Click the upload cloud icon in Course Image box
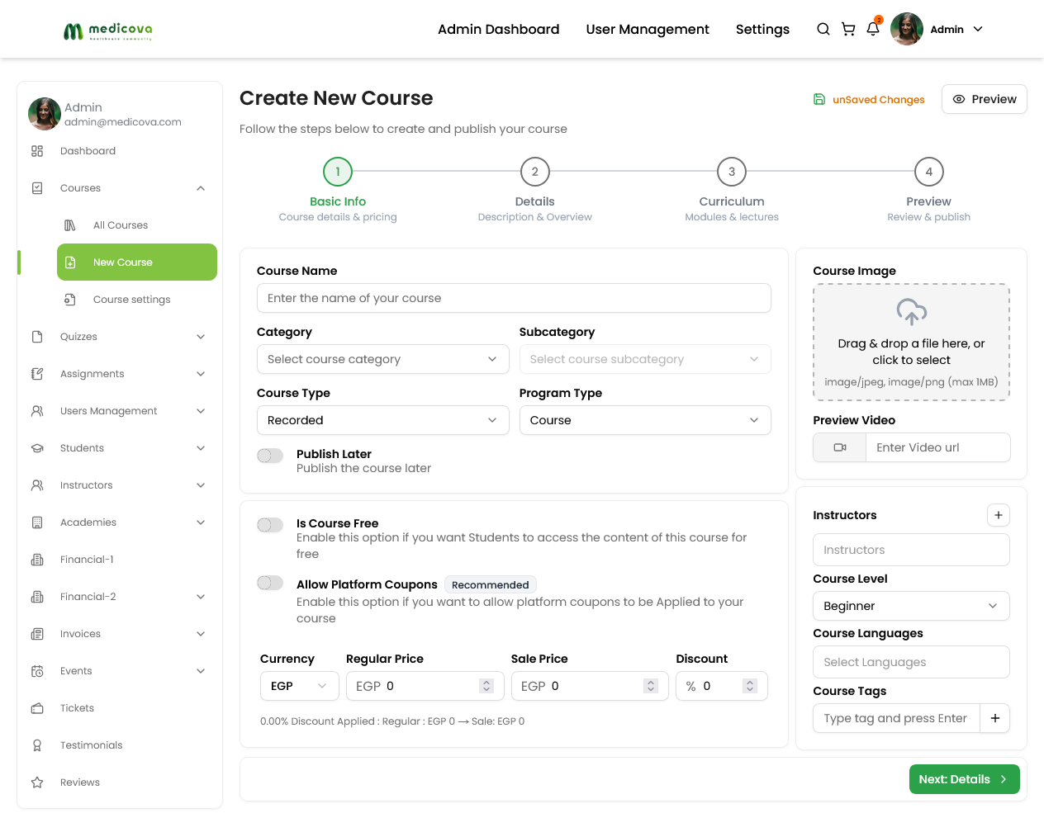1044x832 pixels. point(911,313)
